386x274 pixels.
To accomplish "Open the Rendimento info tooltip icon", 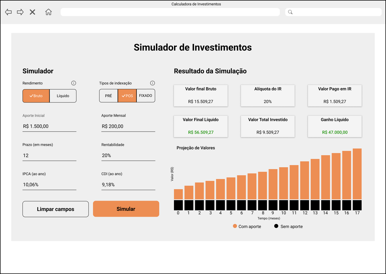I will (74, 83).
